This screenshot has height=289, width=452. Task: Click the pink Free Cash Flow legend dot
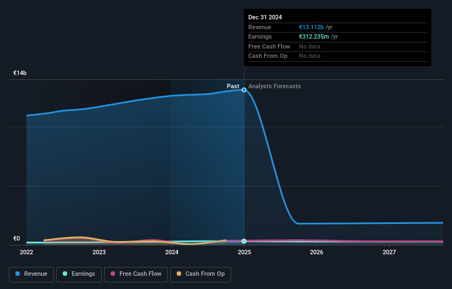coord(113,274)
